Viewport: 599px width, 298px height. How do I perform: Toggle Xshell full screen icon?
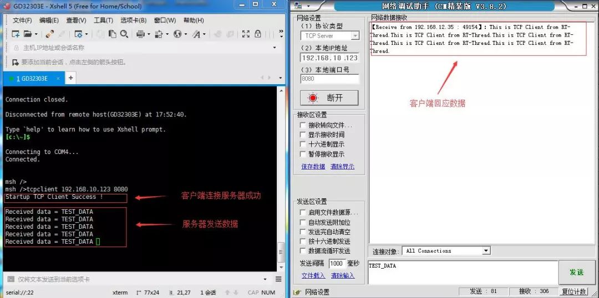[246, 34]
